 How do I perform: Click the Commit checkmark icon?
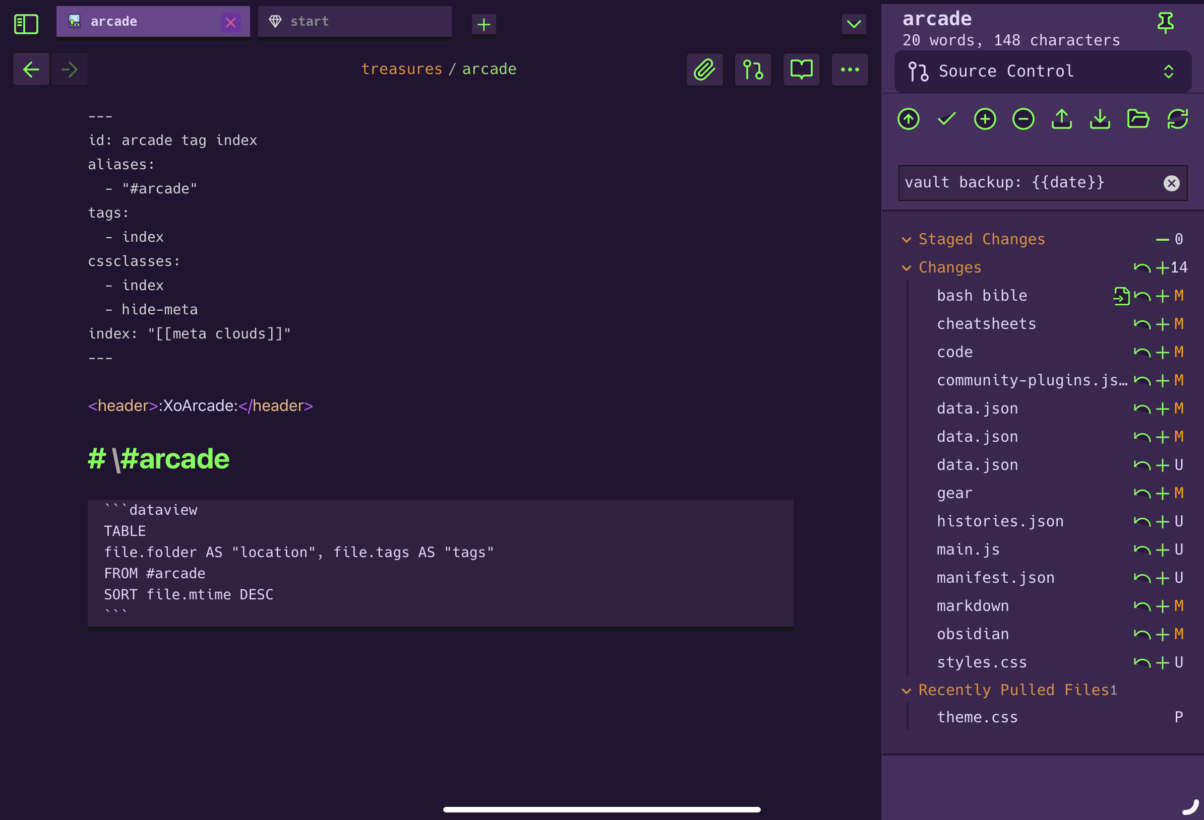pyautogui.click(x=946, y=119)
